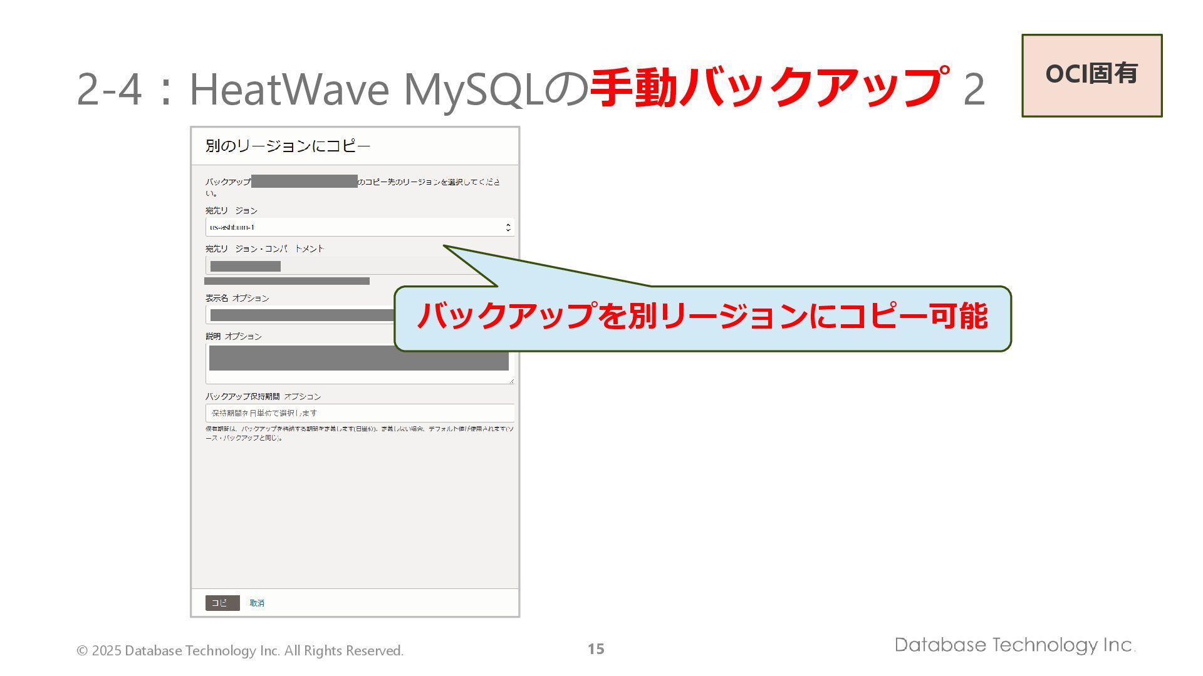
Task: Click the description text area resize handle
Action: [x=511, y=380]
